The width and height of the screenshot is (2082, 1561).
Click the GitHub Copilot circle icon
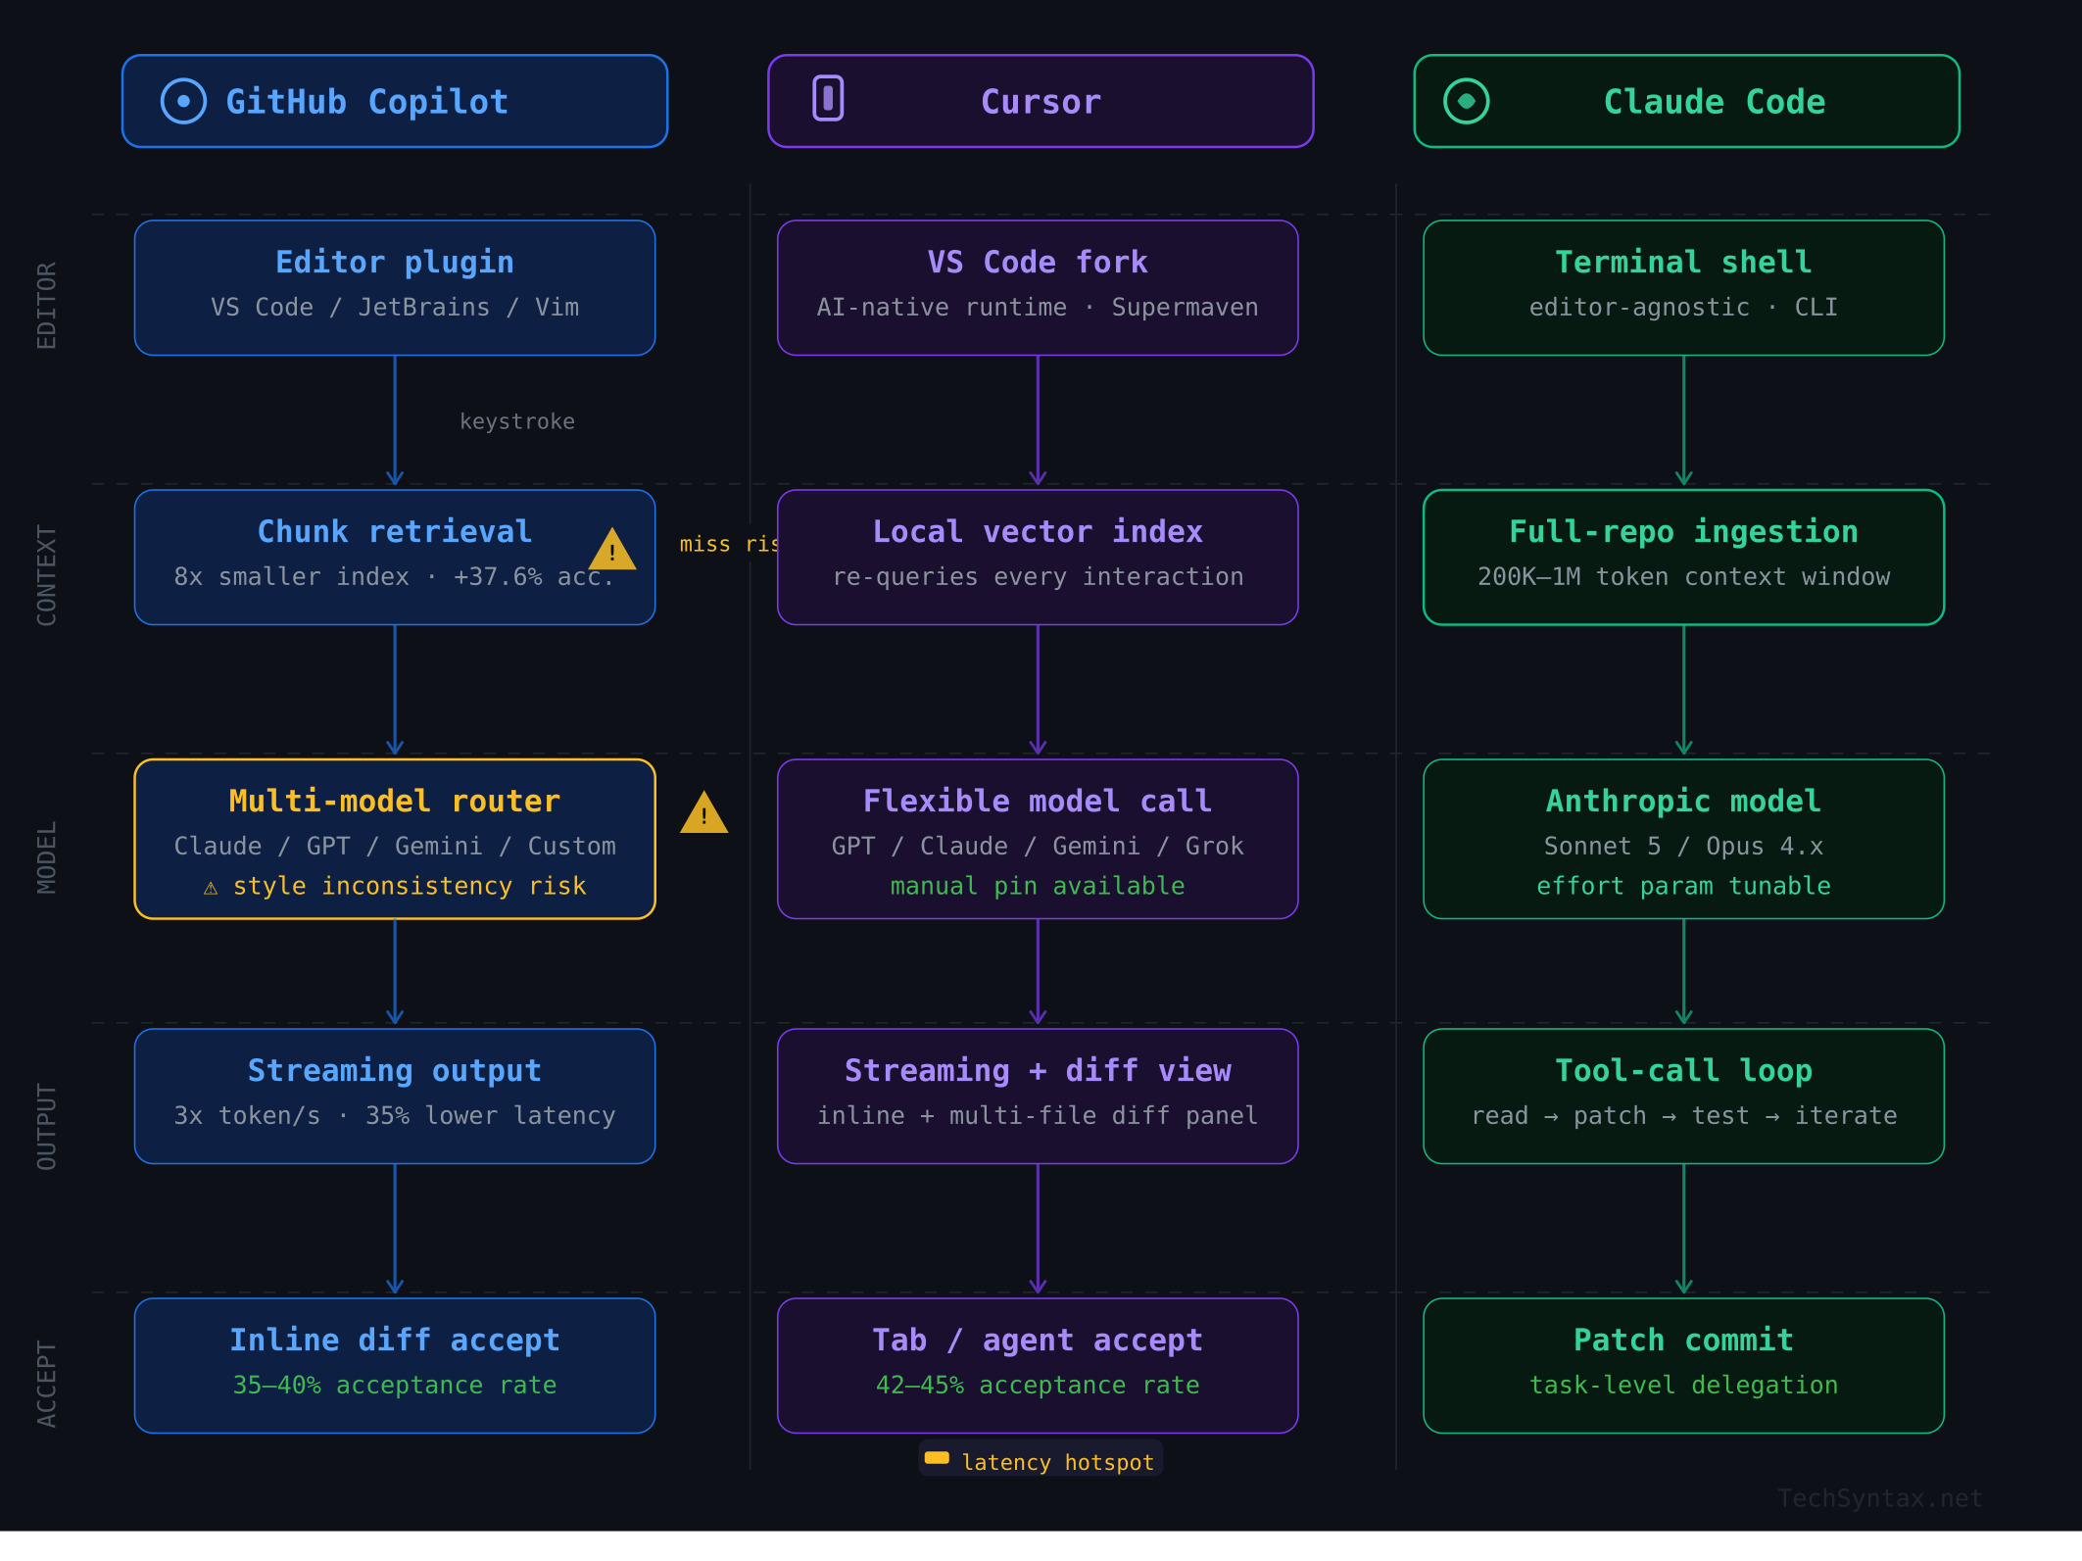(x=183, y=101)
